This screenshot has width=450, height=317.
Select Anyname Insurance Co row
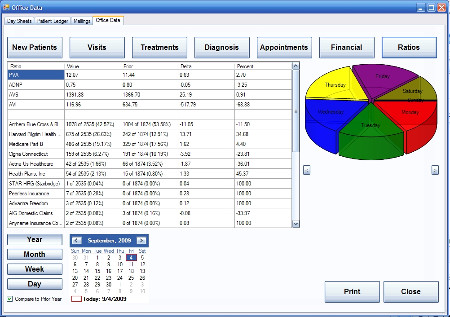click(150, 223)
